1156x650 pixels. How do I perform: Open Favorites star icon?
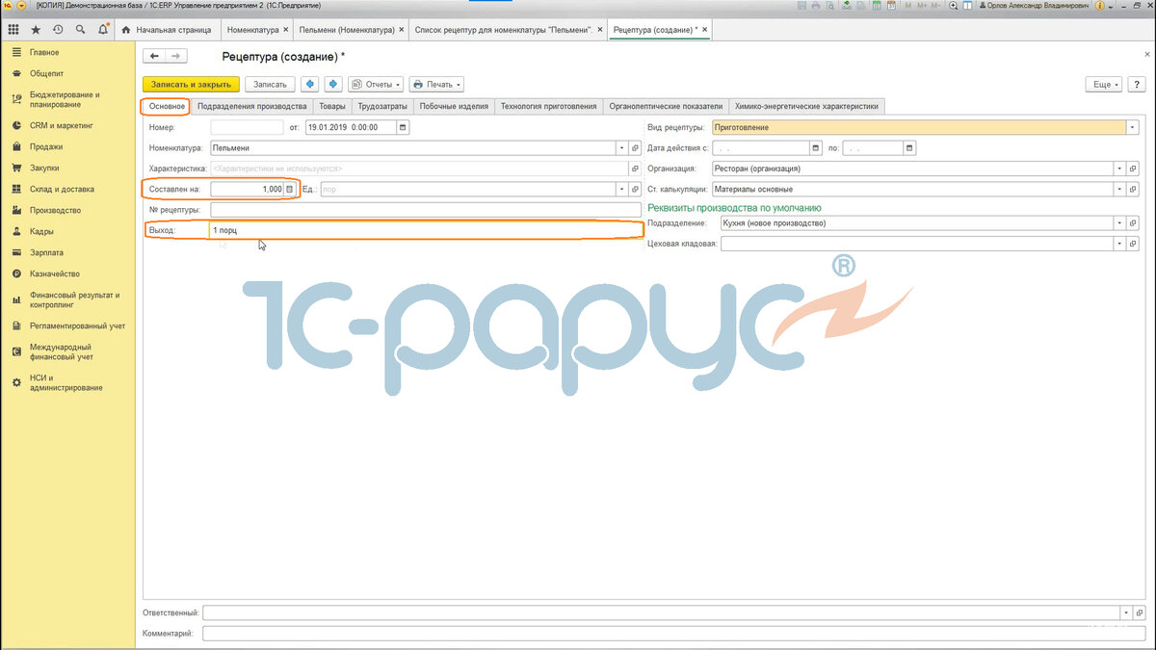pos(37,30)
